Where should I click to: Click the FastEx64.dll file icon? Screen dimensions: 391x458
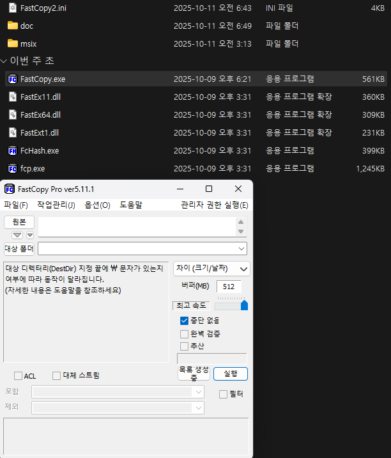pos(13,114)
